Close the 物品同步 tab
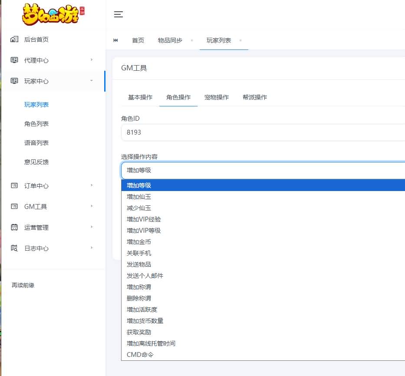 tap(192, 40)
